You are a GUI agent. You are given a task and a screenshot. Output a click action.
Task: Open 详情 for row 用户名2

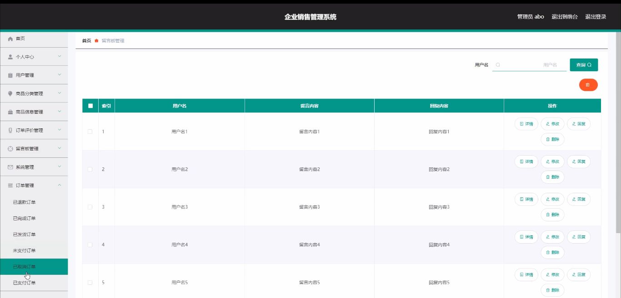526,161
